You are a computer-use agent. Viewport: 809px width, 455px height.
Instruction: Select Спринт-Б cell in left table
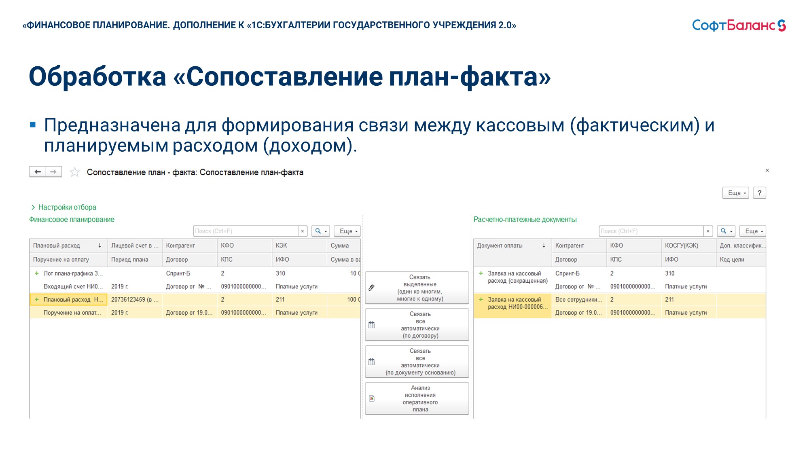[x=190, y=273]
